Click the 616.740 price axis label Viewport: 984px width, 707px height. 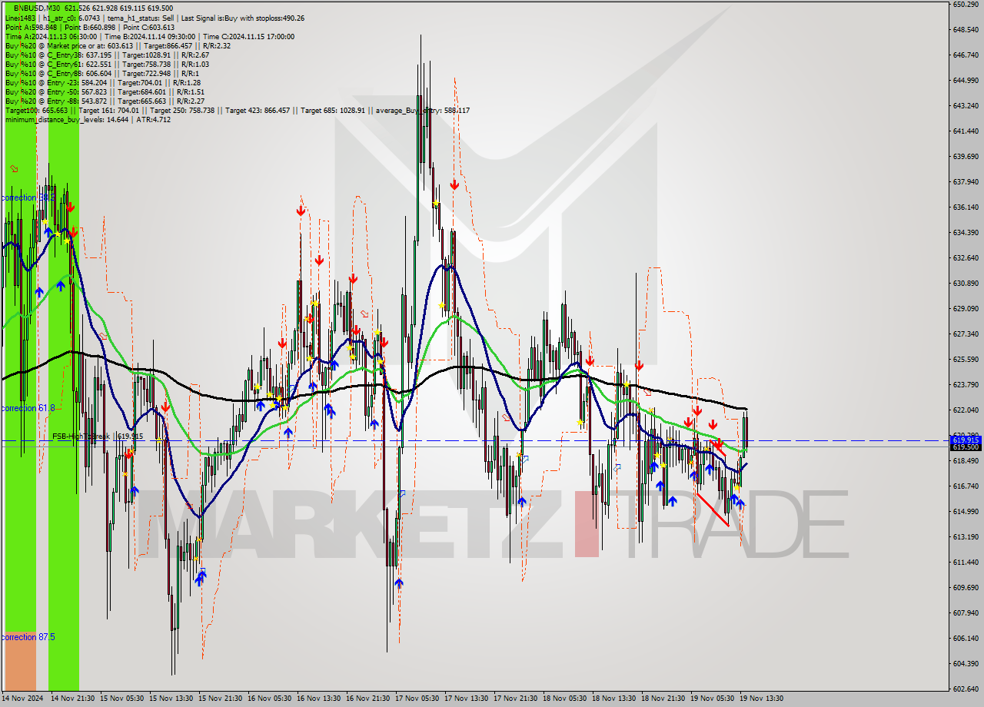(966, 486)
